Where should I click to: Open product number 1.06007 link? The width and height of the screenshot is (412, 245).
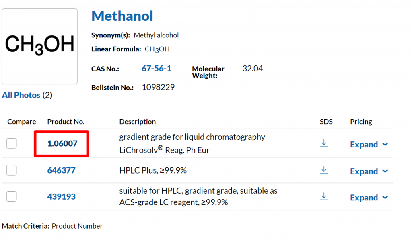tap(62, 143)
